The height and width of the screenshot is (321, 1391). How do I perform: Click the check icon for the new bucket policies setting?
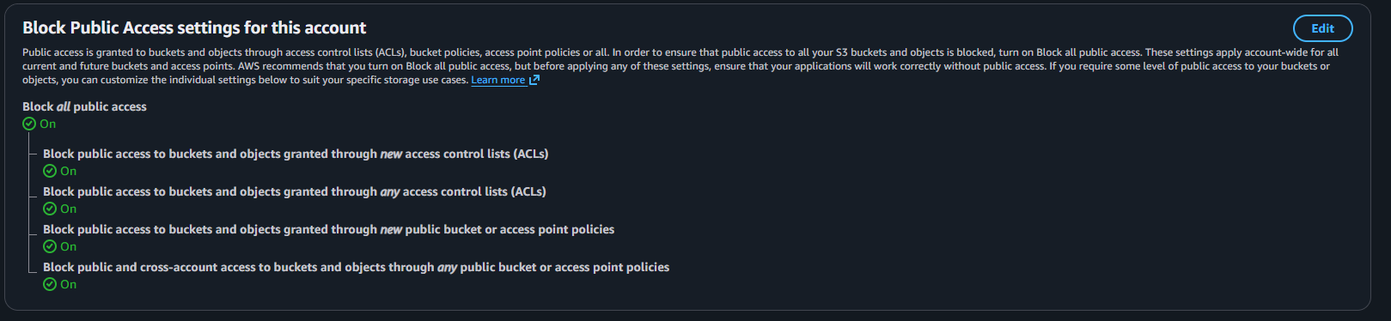pyautogui.click(x=50, y=246)
